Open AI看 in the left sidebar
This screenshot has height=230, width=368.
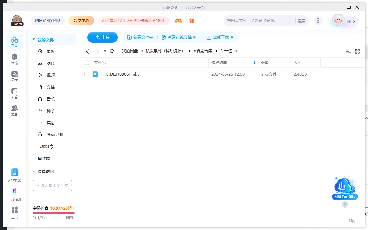tap(14, 93)
